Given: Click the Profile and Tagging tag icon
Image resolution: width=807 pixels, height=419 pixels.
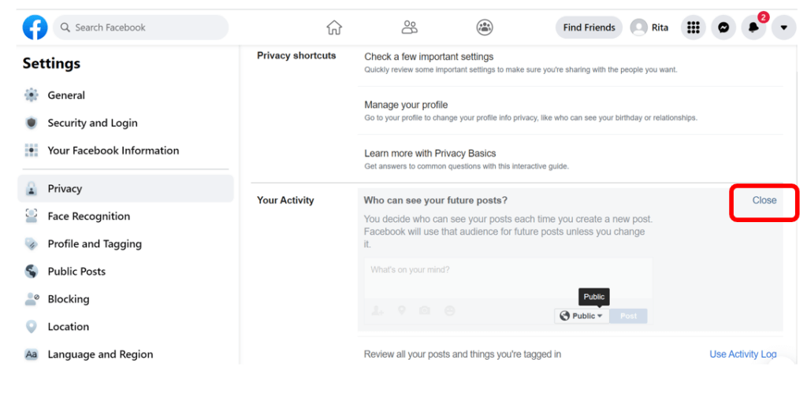Looking at the screenshot, I should coord(32,243).
